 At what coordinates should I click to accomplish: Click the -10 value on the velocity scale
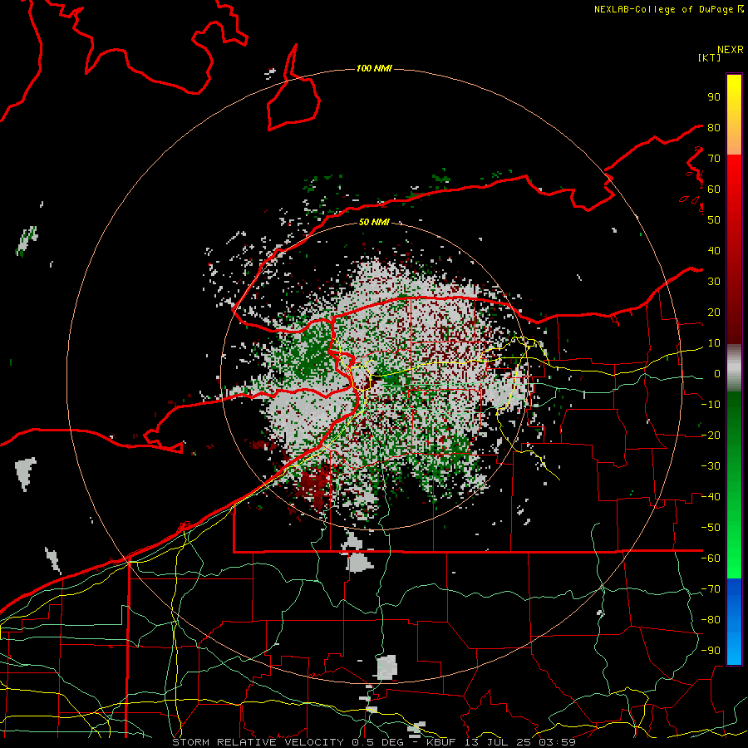tap(711, 405)
